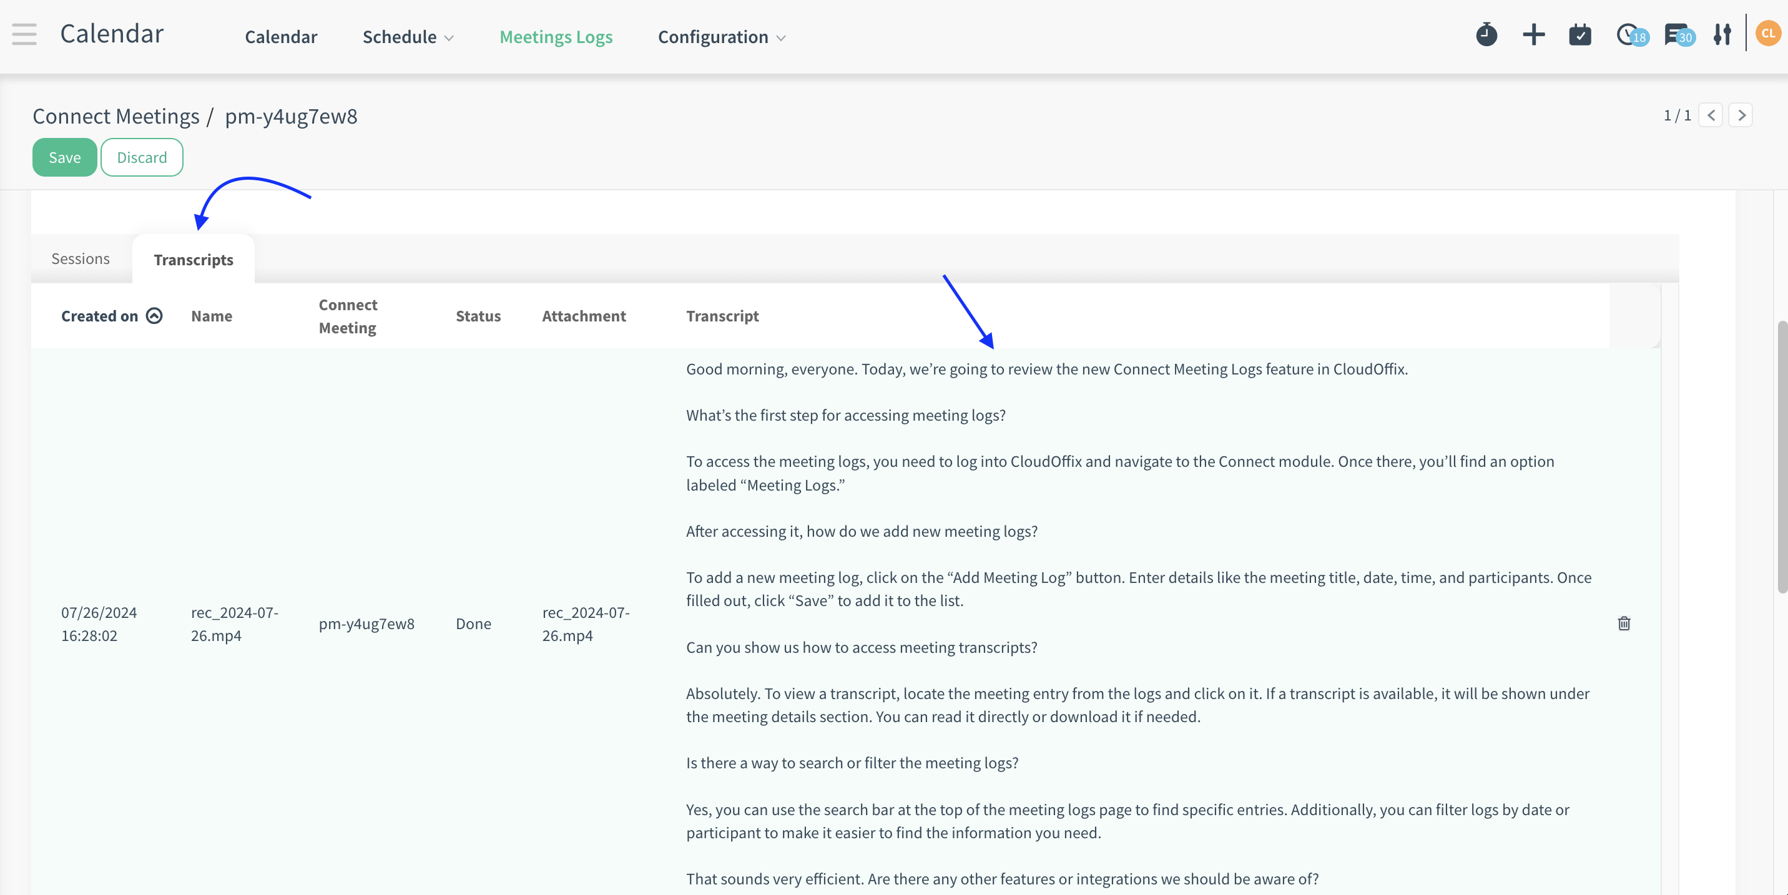Click the rec_2024-07-26.mp4 name cell
The image size is (1788, 895).
coord(235,624)
